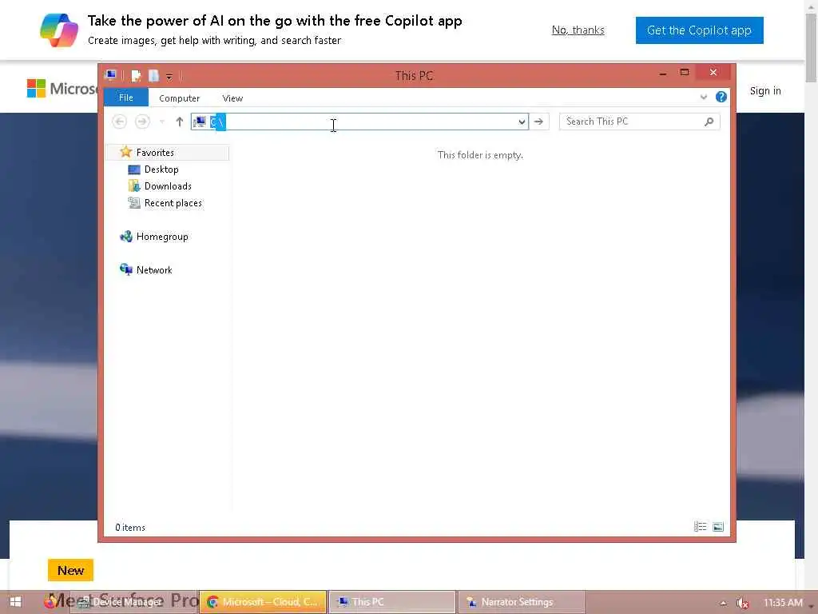The image size is (818, 614).
Task: Click Get the Copilot app button
Action: pyautogui.click(x=699, y=30)
